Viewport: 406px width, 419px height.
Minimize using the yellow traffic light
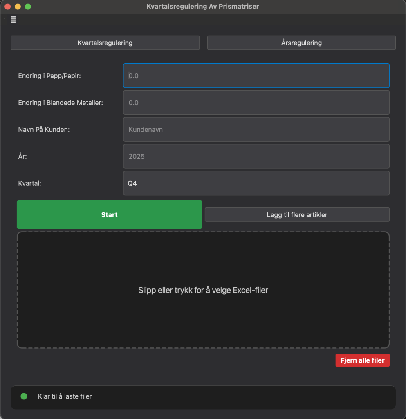coord(17,7)
